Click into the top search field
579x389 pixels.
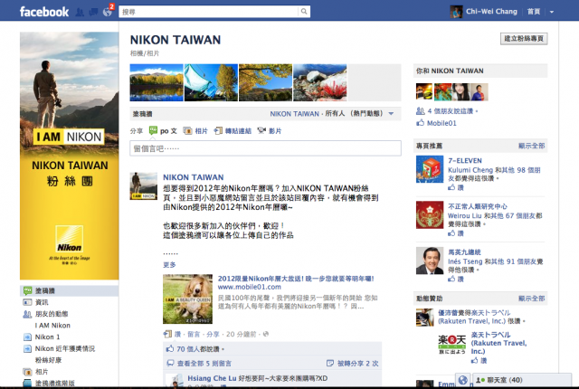coord(209,12)
